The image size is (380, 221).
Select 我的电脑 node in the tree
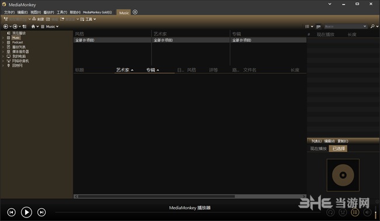(x=19, y=56)
